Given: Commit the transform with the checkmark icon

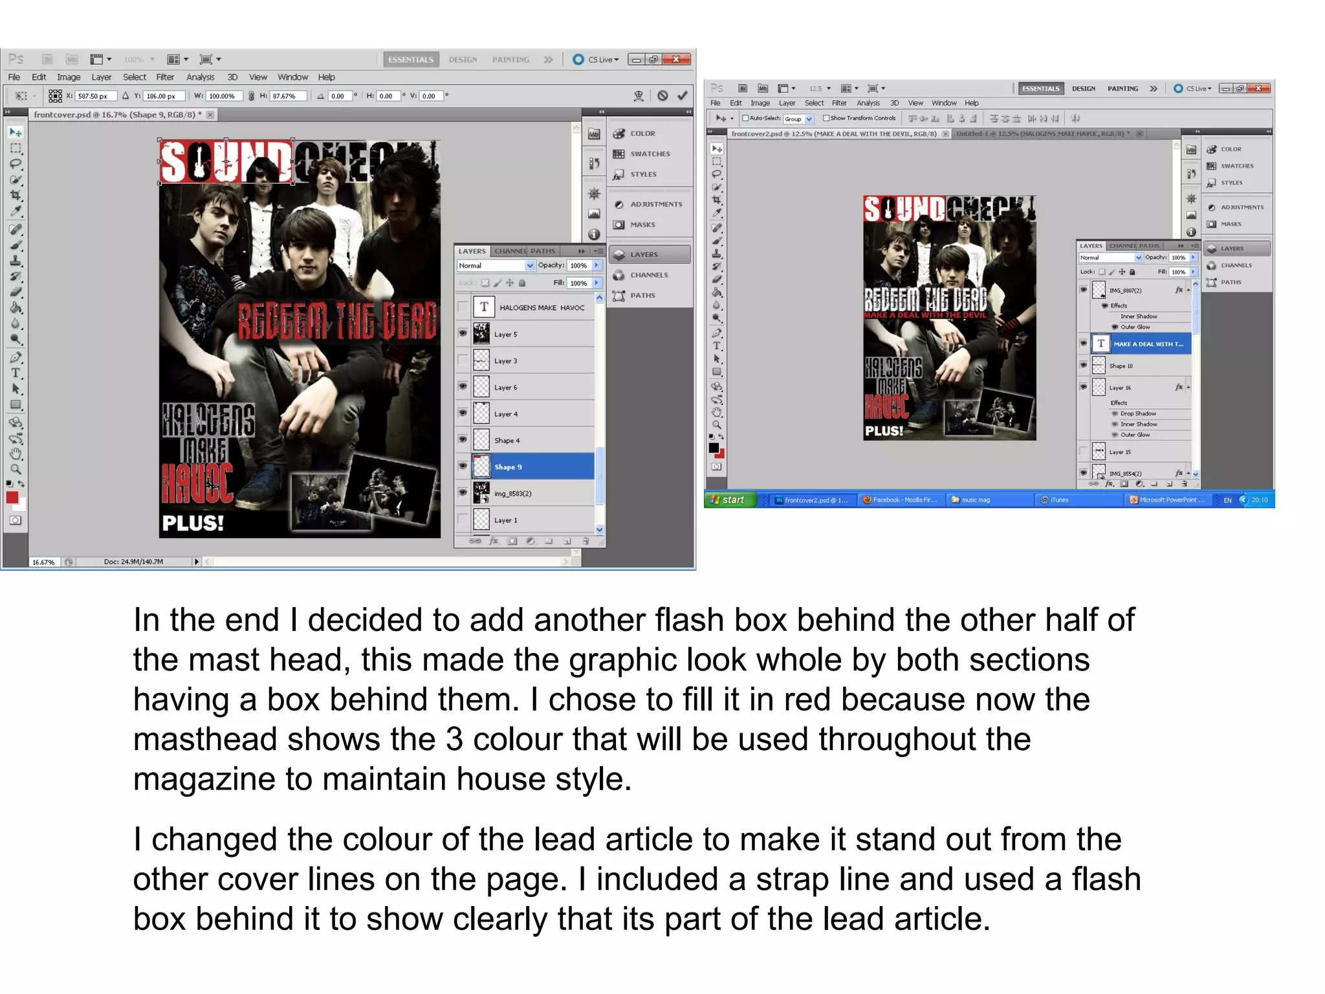Looking at the screenshot, I should tap(682, 96).
